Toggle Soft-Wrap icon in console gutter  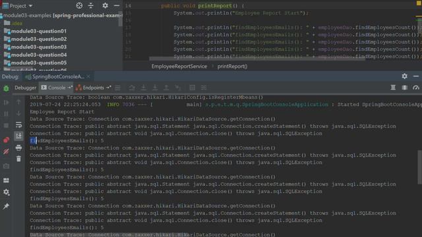click(18, 125)
